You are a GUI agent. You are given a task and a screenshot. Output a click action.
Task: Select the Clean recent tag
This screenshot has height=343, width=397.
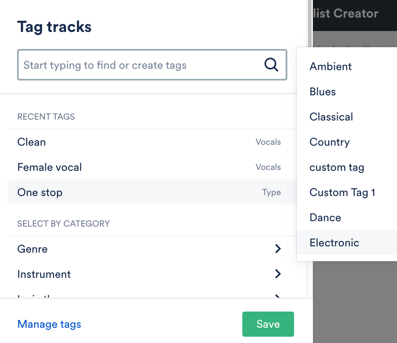click(x=31, y=142)
